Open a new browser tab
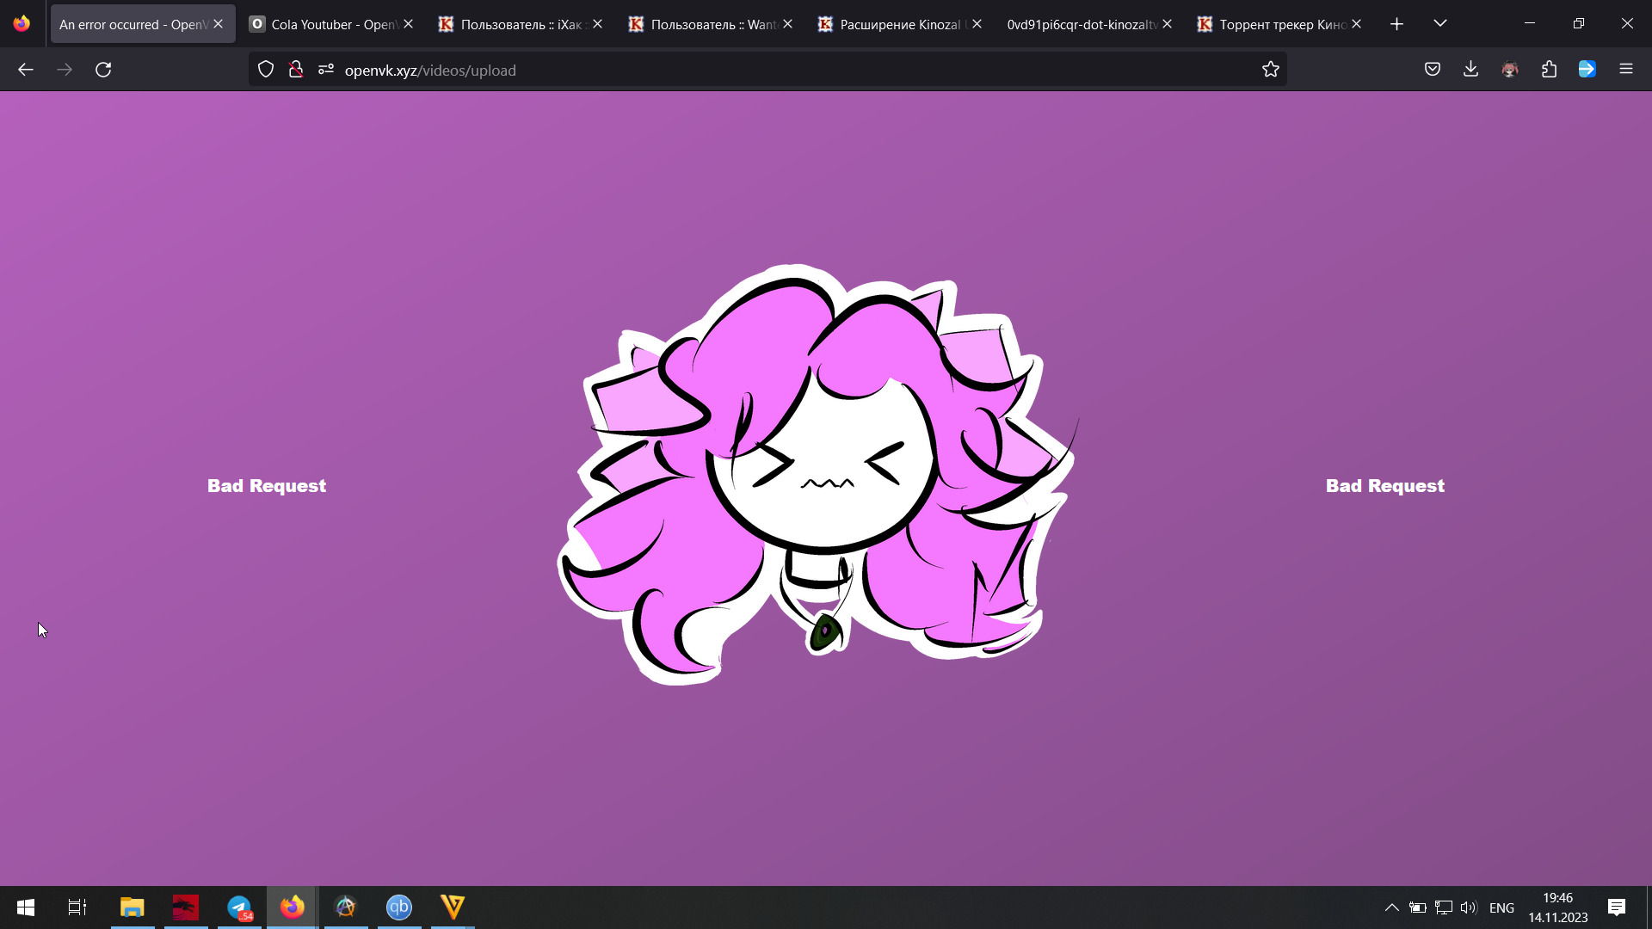Viewport: 1652px width, 929px height. pos(1396,24)
